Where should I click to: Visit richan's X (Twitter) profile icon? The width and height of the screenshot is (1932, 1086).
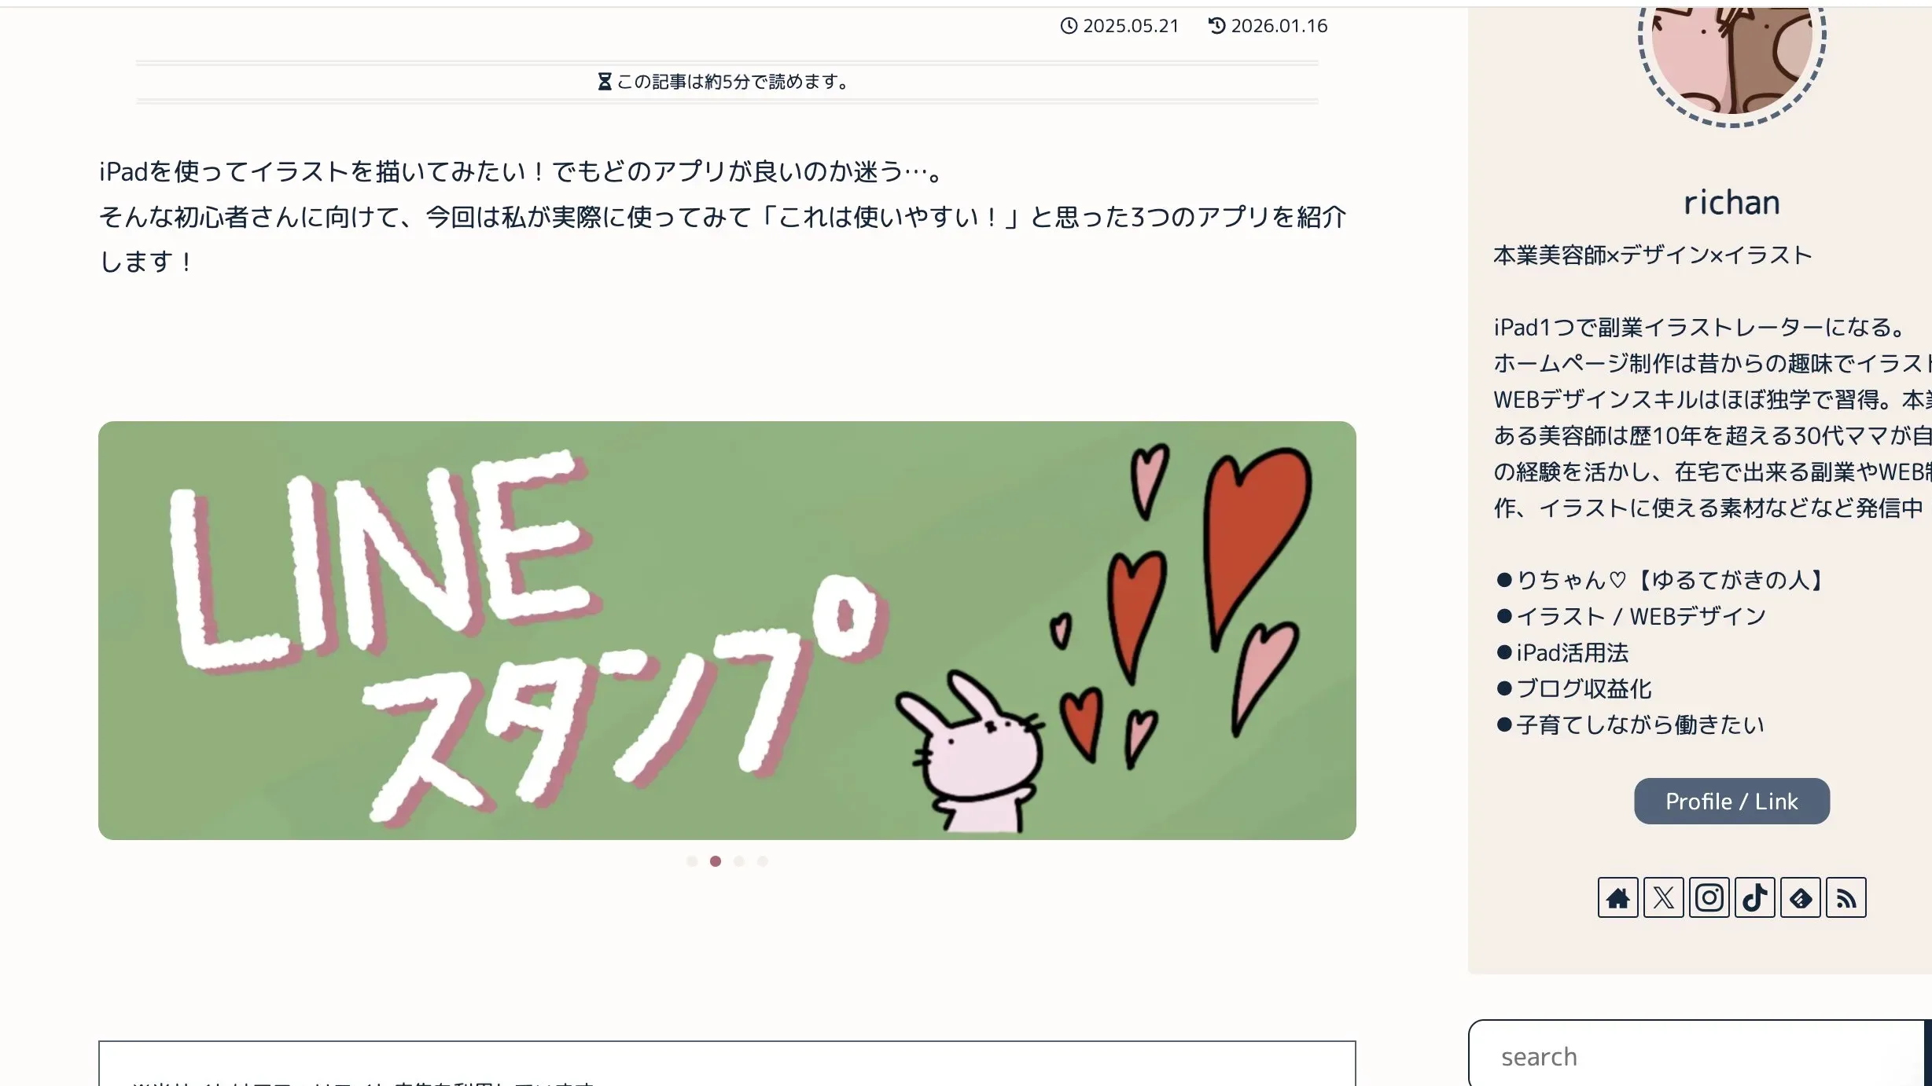(x=1663, y=897)
